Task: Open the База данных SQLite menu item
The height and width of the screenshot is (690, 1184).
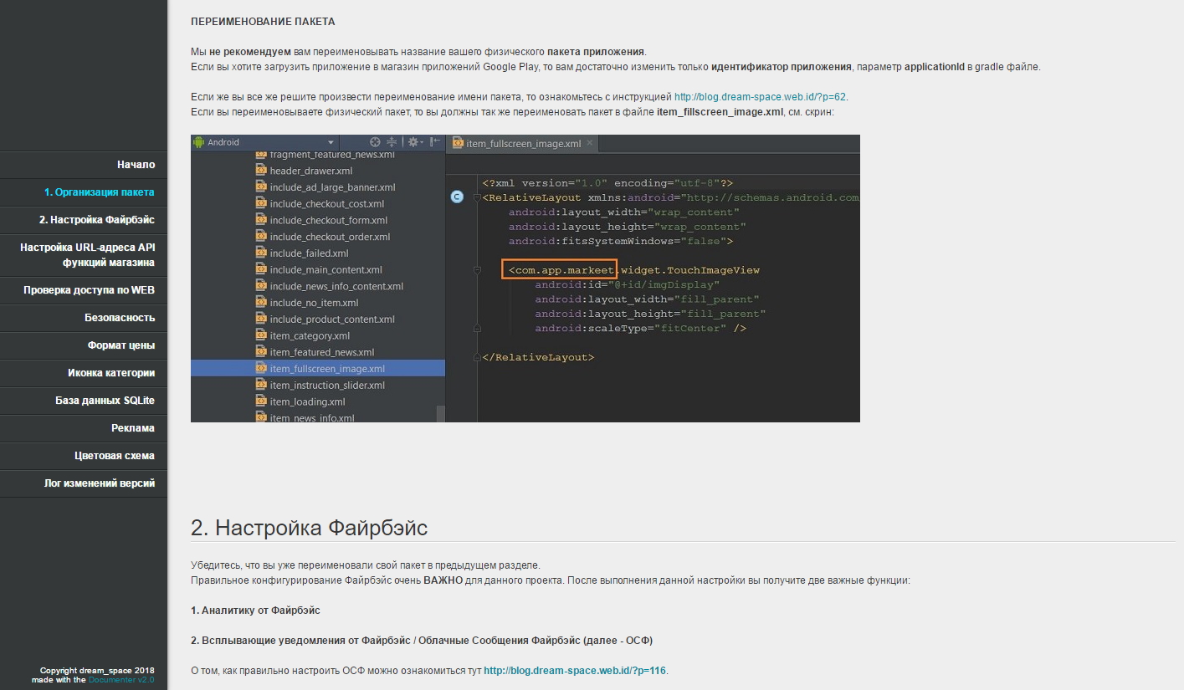Action: coord(105,401)
